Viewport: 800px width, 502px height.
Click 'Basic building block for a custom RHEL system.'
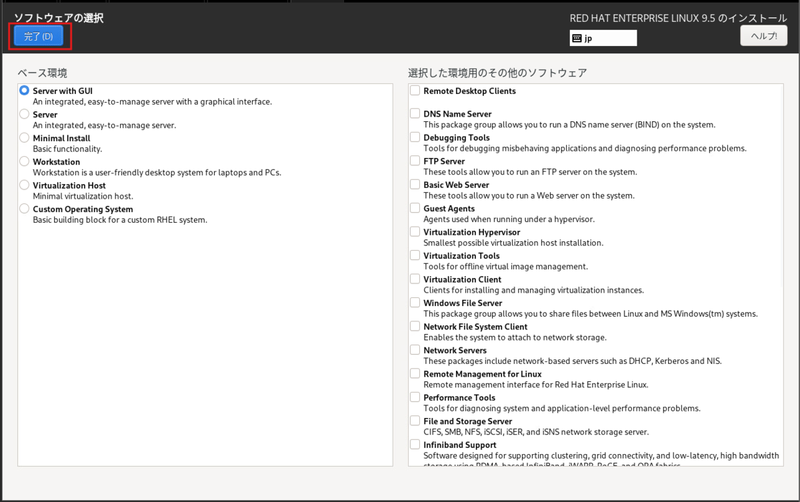[x=120, y=220]
